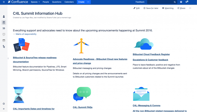
Task: Open the Blog quote icon in sidebar
Action: 4,28
